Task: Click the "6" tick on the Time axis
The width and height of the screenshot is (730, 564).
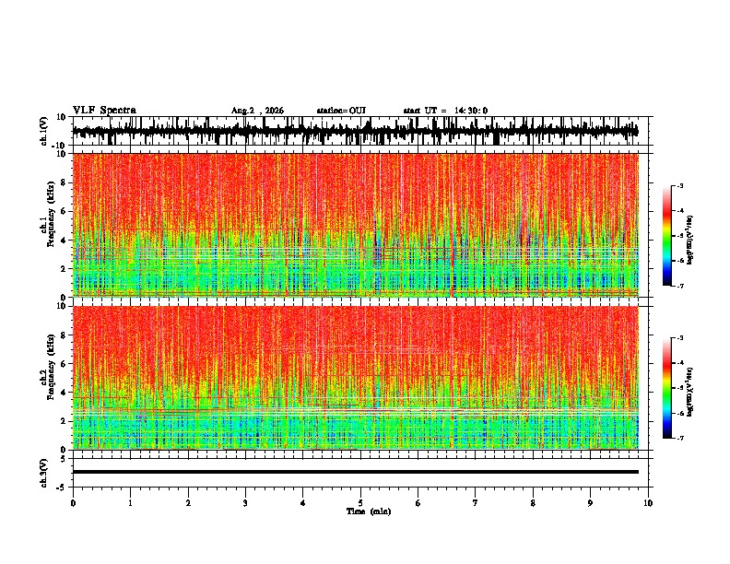Action: click(x=418, y=503)
